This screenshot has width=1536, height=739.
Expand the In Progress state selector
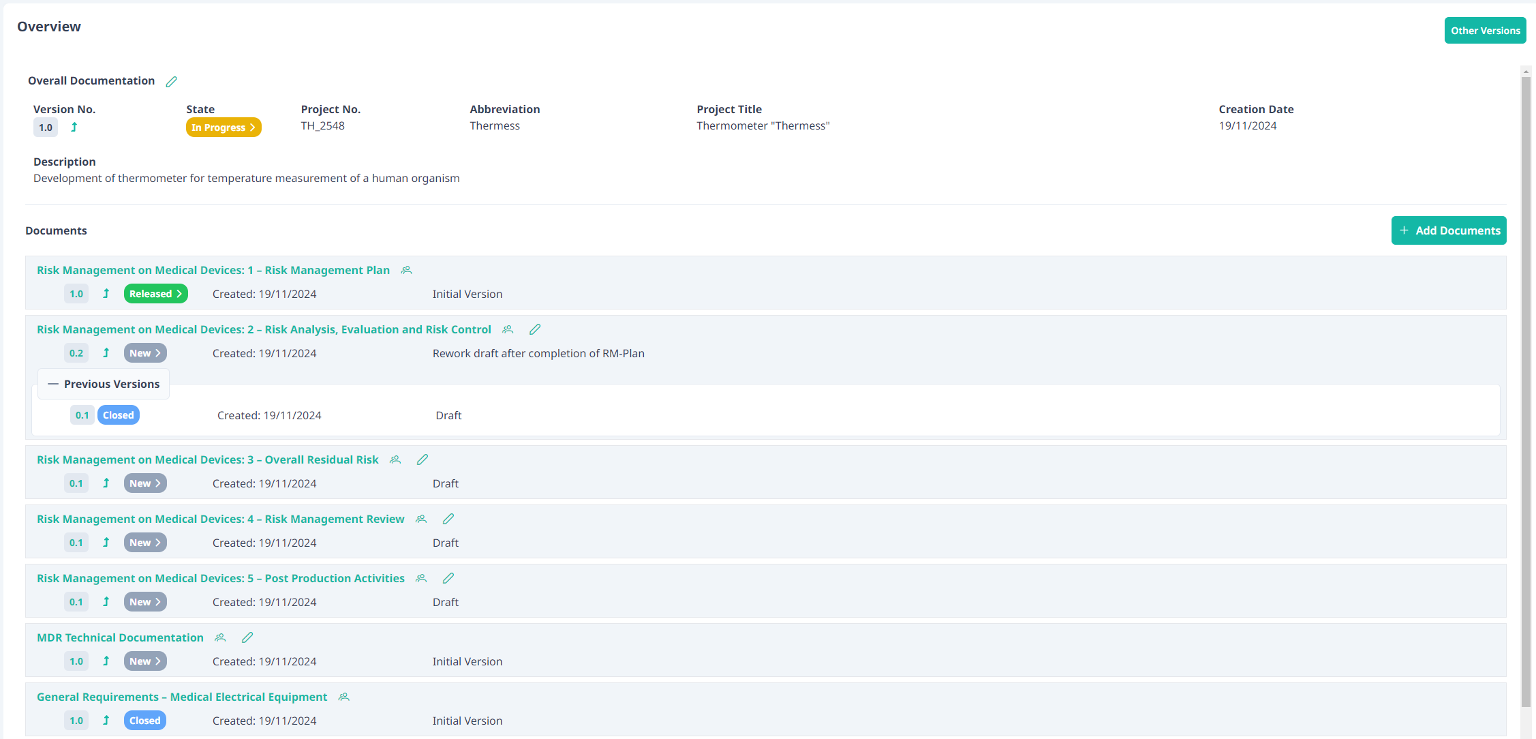(223, 127)
